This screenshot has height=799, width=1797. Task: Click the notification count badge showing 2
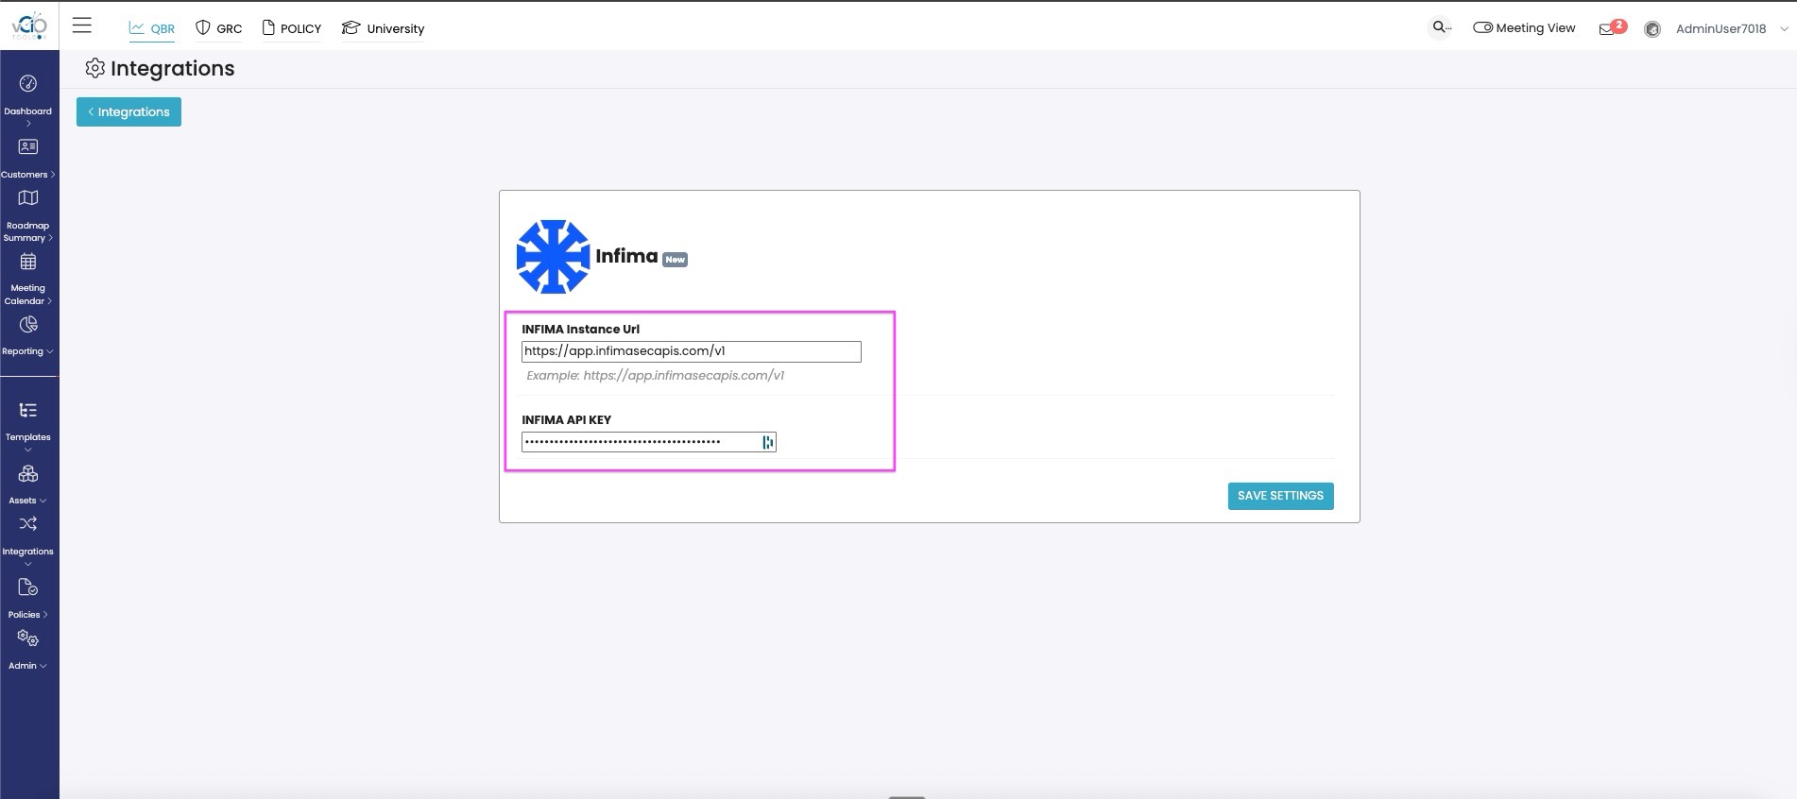pos(1618,25)
